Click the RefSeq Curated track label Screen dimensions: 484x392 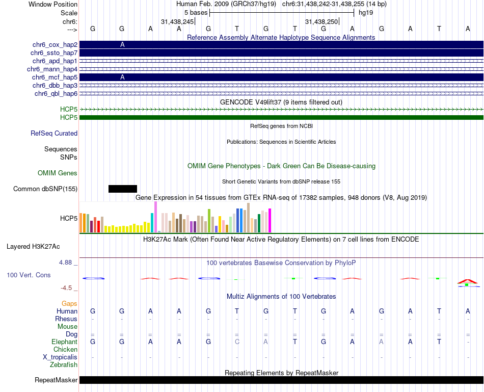click(54, 133)
